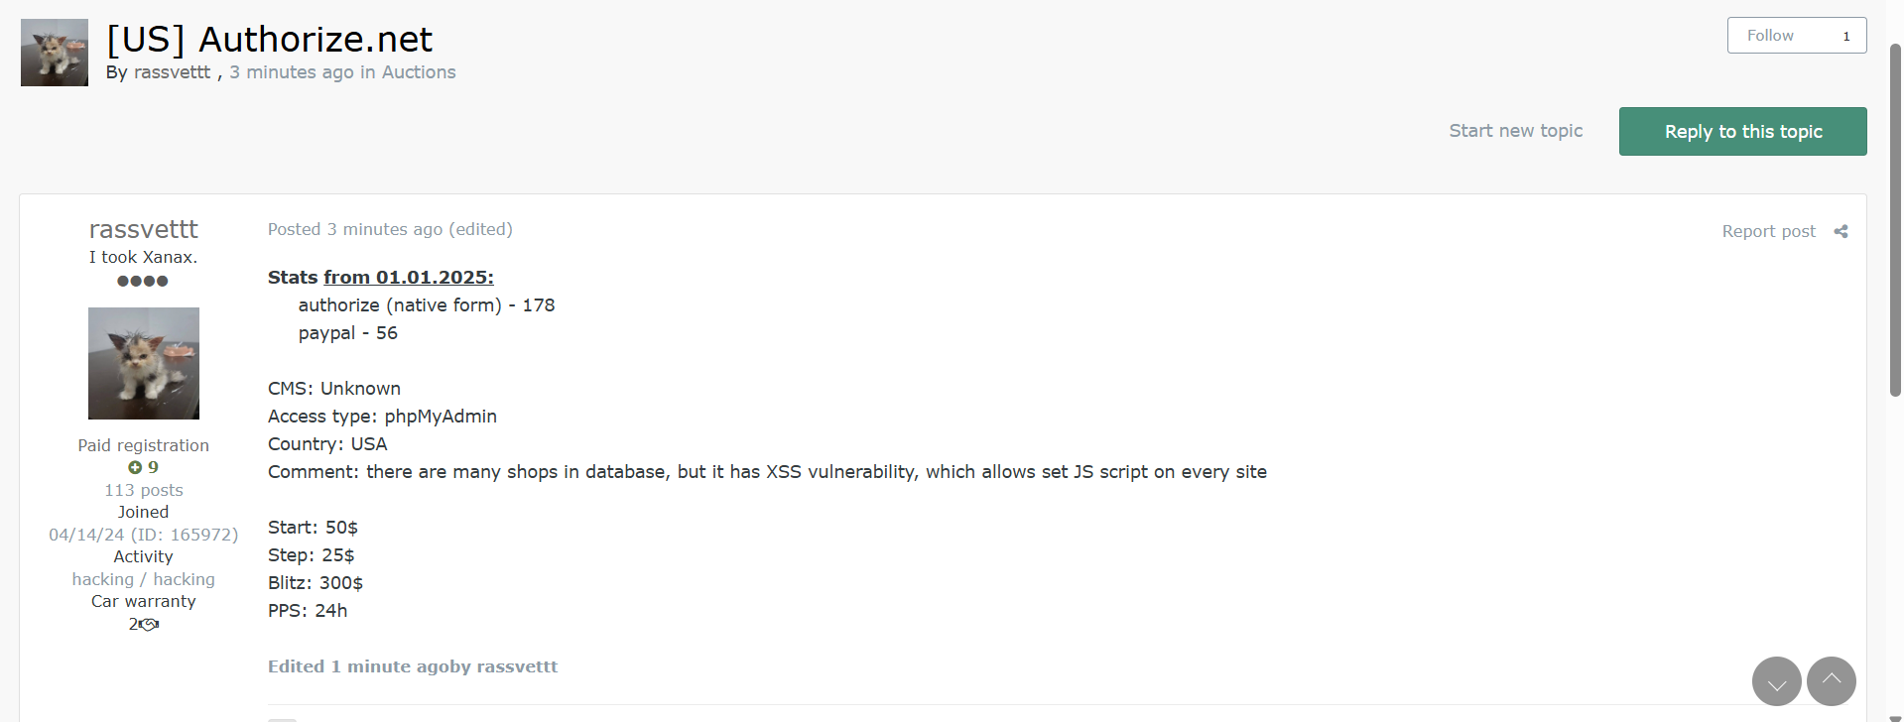This screenshot has height=722, width=1904.
Task: Click the vertical page scrollbar
Action: coord(1895,218)
